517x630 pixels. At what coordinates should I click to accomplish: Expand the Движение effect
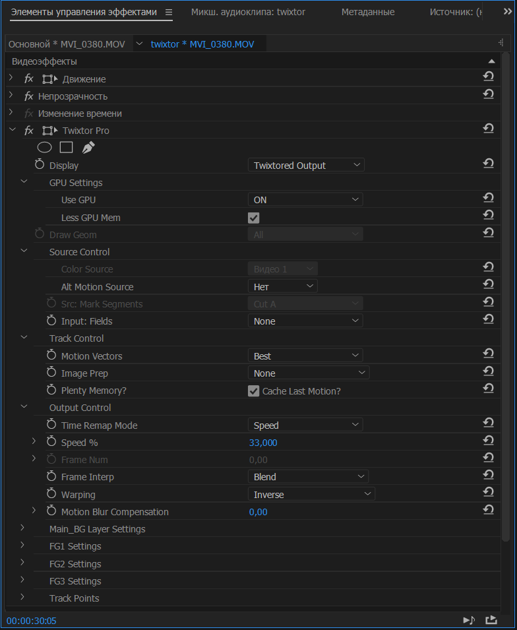tap(11, 78)
